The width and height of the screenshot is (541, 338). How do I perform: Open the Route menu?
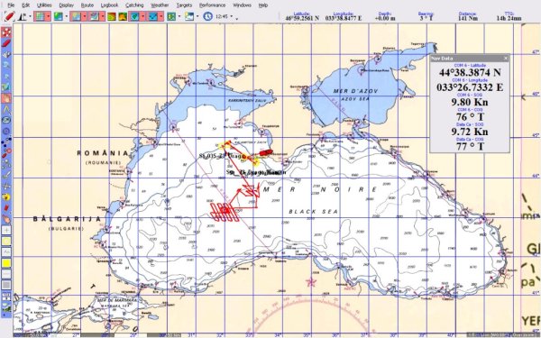87,5
